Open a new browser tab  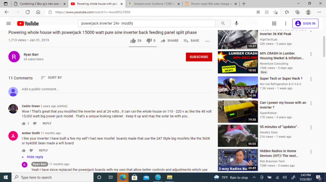coord(244,4)
